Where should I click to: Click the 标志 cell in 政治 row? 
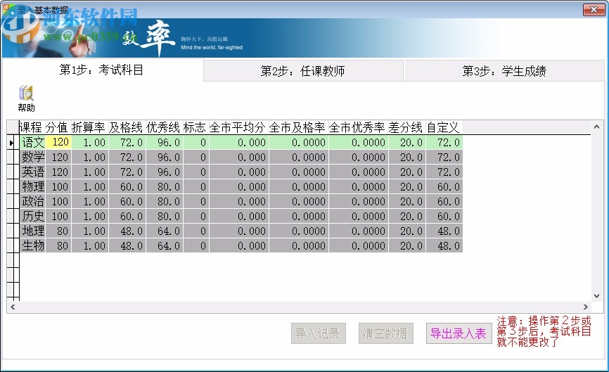(x=195, y=201)
